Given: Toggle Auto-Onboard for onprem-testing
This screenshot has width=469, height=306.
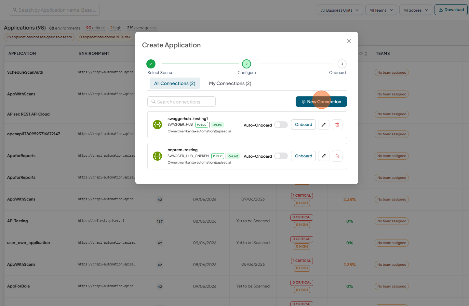Looking at the screenshot, I should coord(281,156).
